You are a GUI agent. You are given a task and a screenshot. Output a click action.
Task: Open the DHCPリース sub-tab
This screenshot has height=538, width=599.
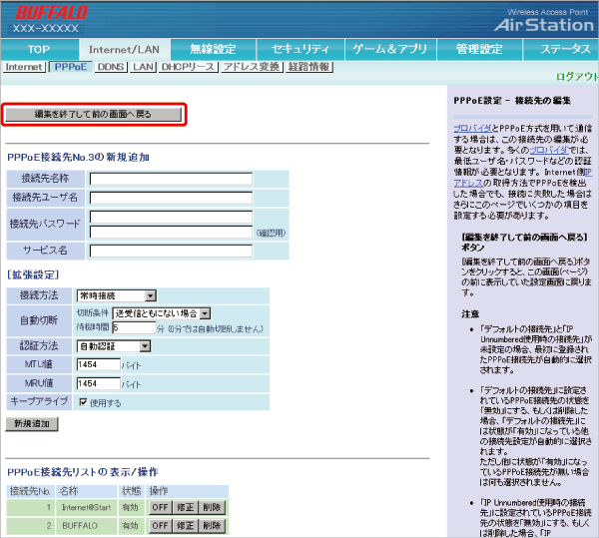188,67
